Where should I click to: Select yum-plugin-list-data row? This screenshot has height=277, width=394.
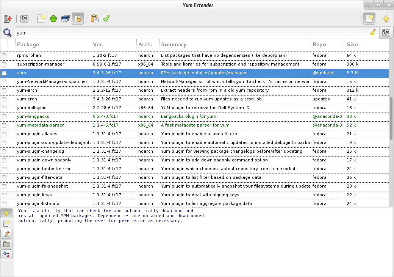[194, 203]
